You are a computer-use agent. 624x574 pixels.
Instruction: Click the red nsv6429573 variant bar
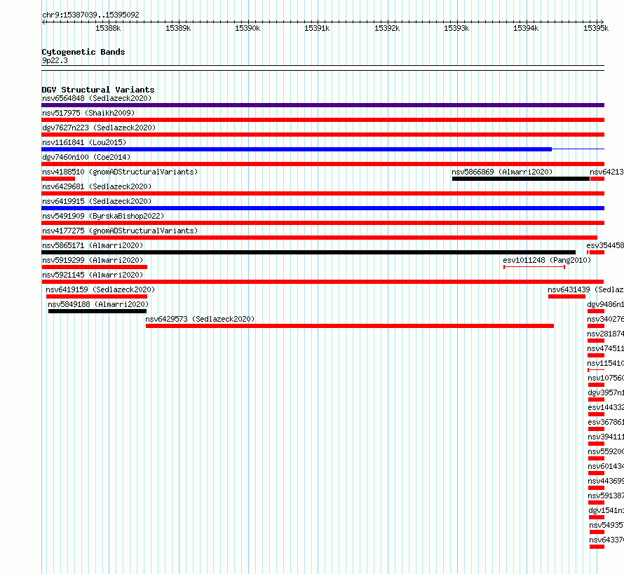tap(350, 326)
